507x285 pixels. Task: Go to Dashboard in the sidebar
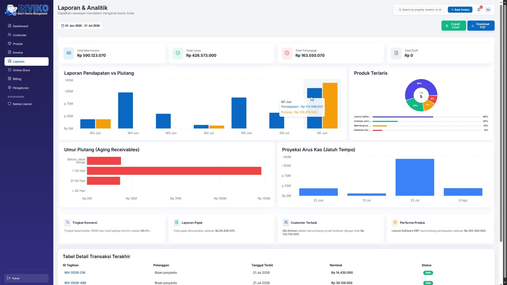point(26,26)
